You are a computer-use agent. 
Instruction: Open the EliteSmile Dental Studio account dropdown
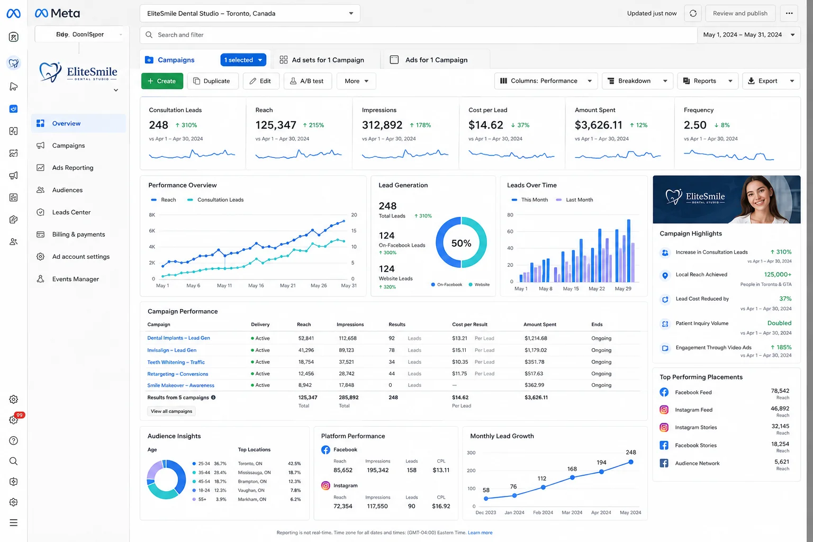(x=250, y=13)
